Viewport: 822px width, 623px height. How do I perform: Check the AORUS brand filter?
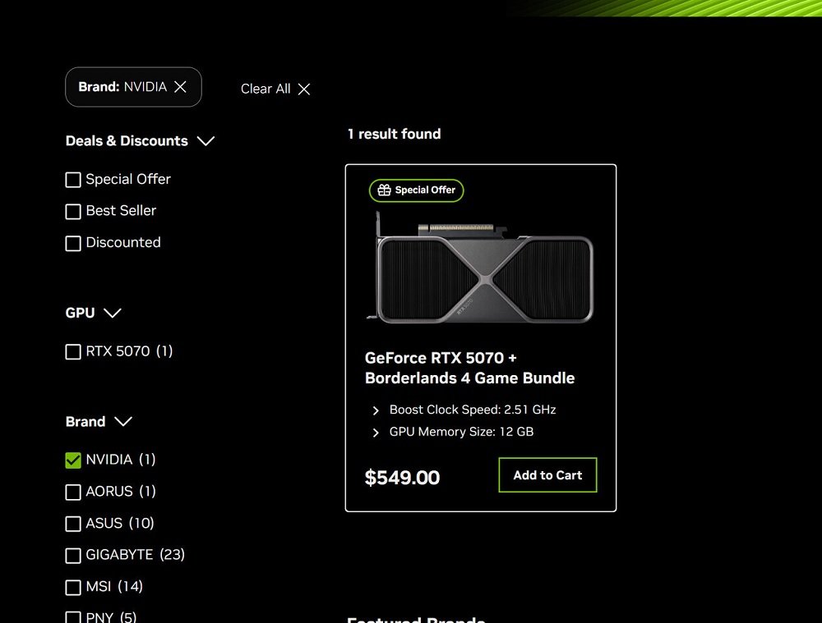click(x=73, y=492)
